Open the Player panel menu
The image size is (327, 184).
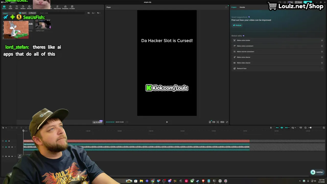coord(226,7)
